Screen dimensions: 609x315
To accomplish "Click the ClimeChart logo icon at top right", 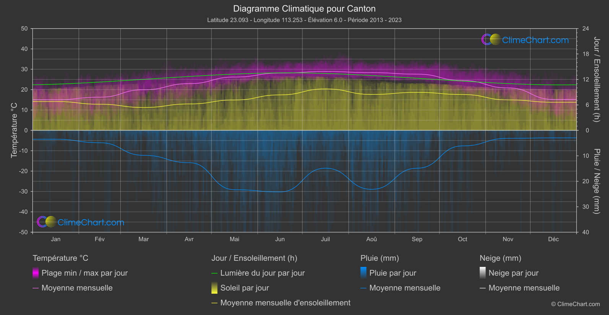I will 491,39.
